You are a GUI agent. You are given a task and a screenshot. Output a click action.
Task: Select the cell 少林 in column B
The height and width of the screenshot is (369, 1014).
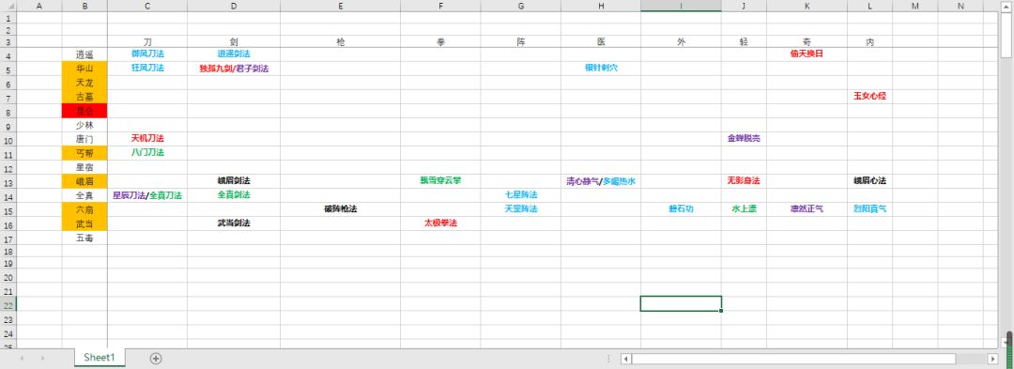(x=84, y=126)
